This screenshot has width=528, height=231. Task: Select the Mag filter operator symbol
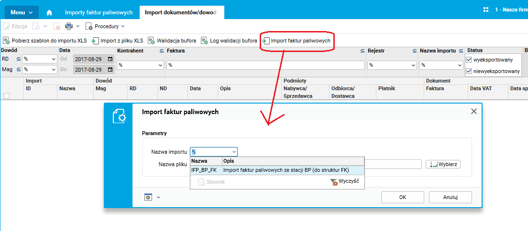coord(19,70)
